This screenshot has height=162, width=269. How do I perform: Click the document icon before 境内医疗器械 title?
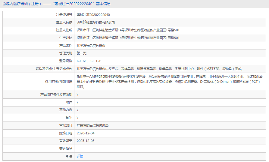tap(4, 4)
